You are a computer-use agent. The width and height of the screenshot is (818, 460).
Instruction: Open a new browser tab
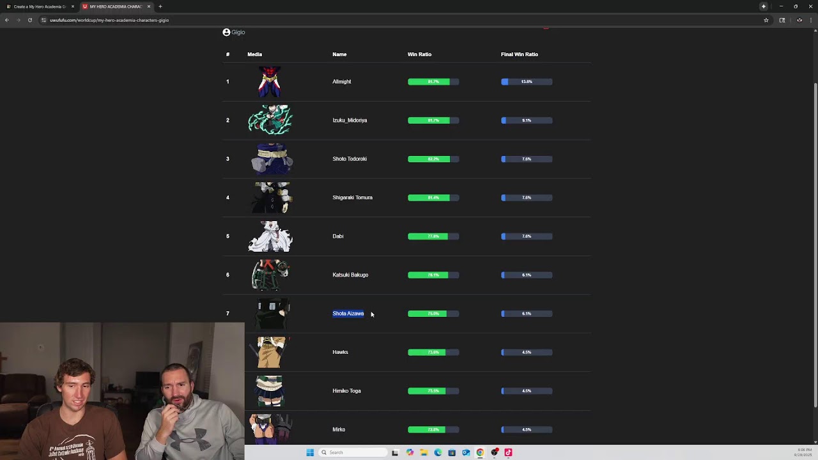160,6
